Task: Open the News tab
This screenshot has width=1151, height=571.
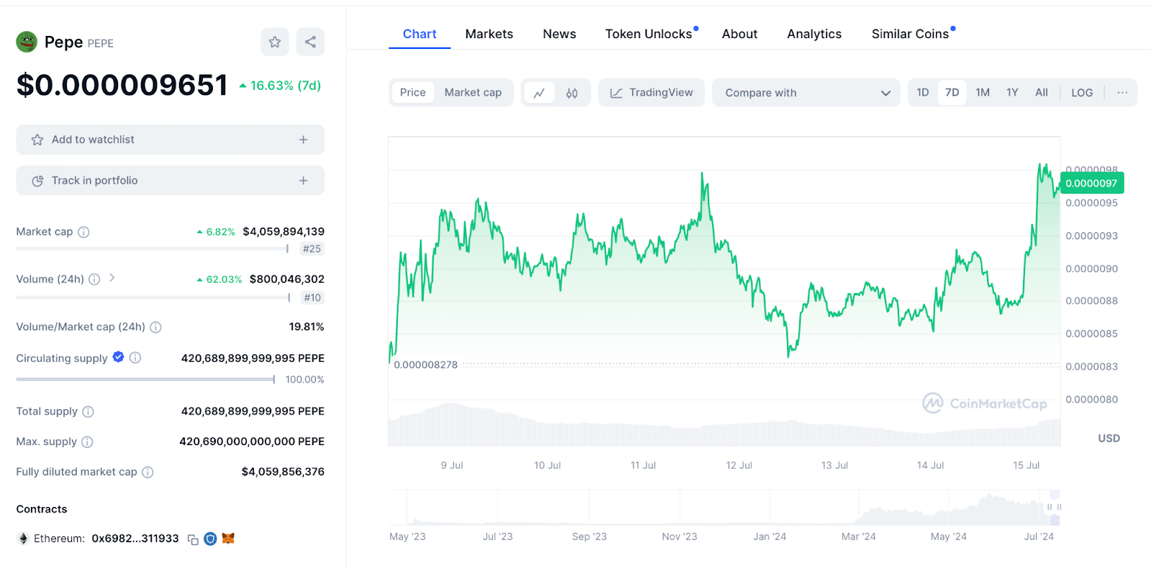Action: 559,34
